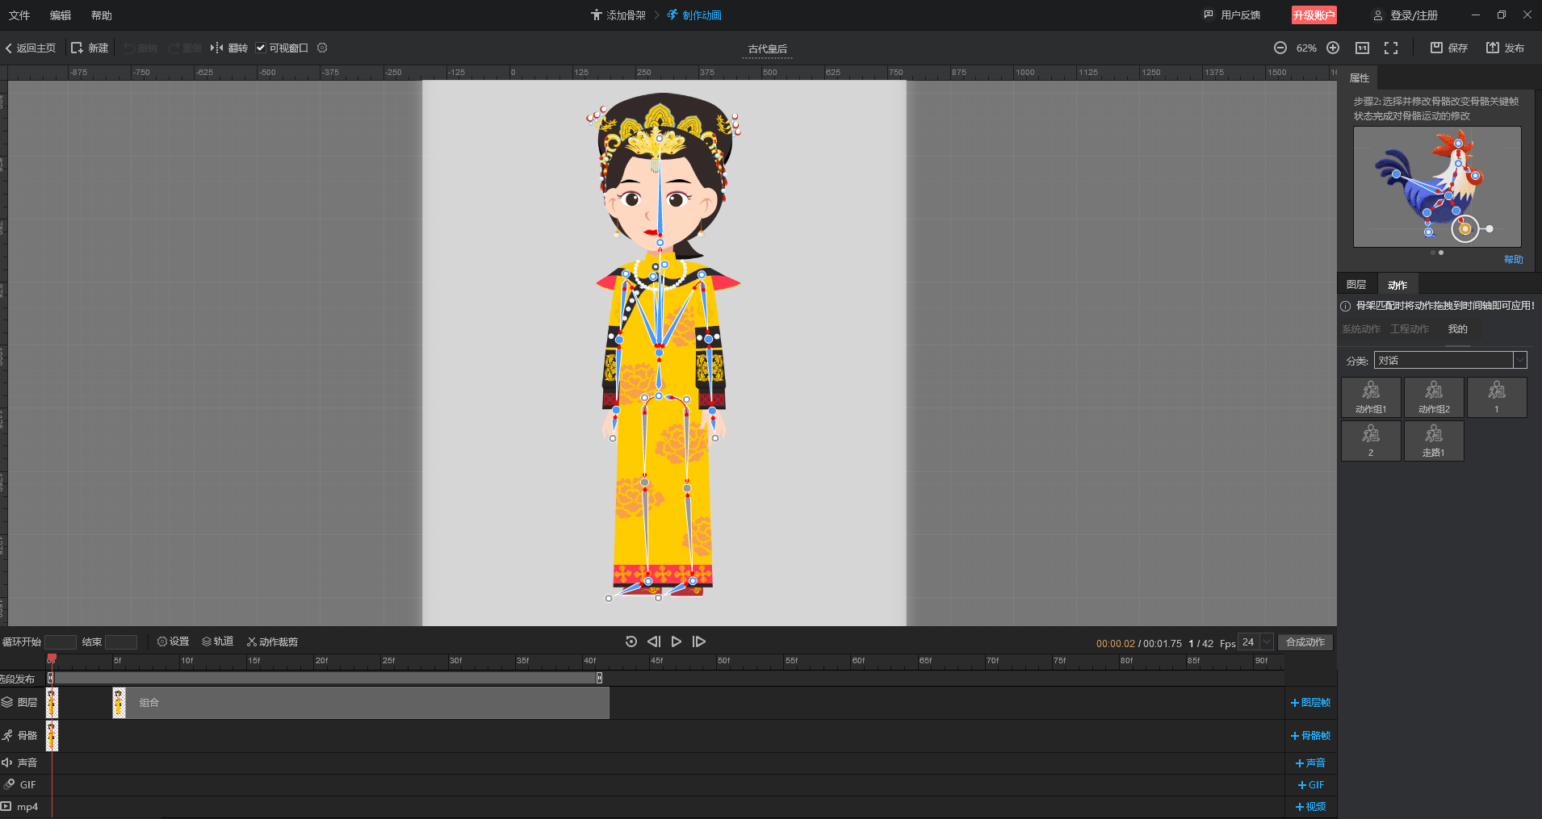Viewport: 1542px width, 819px height.
Task: Open the 属性 properties tab
Action: pyautogui.click(x=1360, y=77)
